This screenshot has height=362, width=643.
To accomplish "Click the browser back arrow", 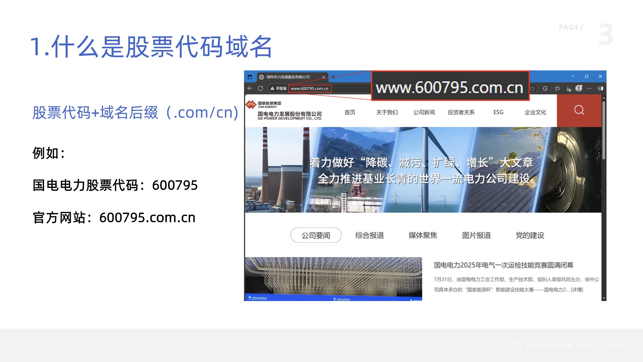I will (x=250, y=88).
